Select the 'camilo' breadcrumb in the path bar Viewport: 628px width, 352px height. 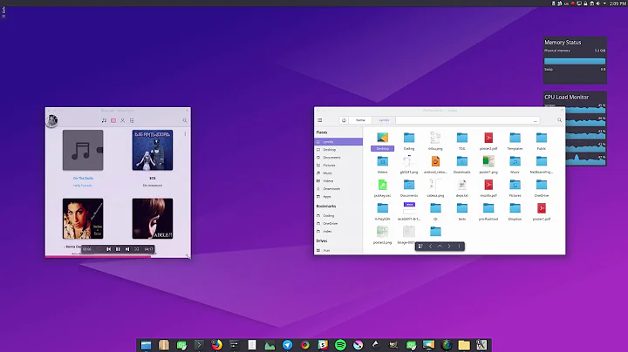pos(384,120)
